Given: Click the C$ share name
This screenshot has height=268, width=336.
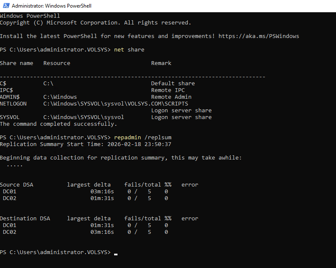Looking at the screenshot, I should (3, 84).
